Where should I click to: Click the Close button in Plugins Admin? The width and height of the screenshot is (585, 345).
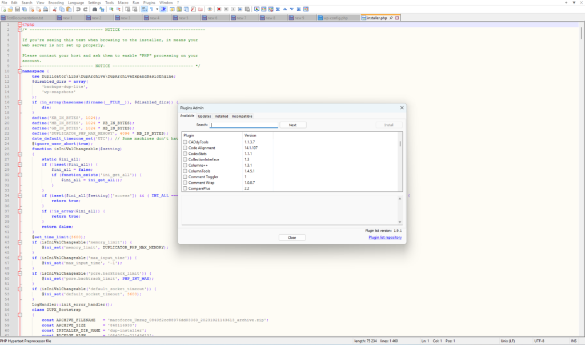point(292,238)
